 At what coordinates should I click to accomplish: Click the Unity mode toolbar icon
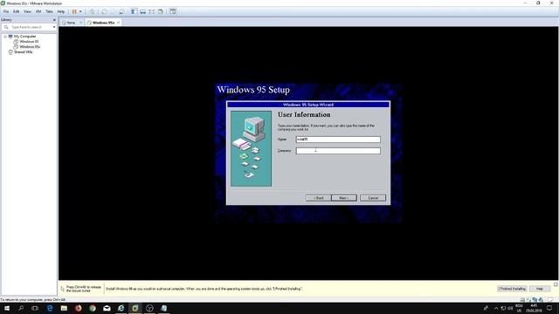pyautogui.click(x=161, y=11)
